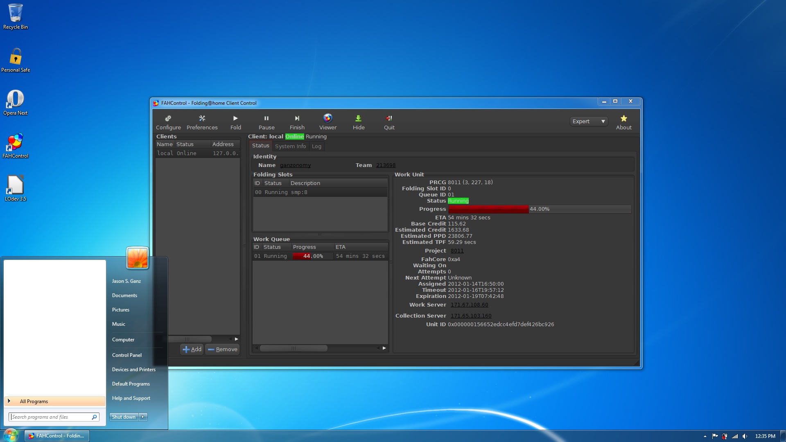Open the volume speaker tray icon
Viewport: 786px width, 442px height.
click(x=745, y=436)
